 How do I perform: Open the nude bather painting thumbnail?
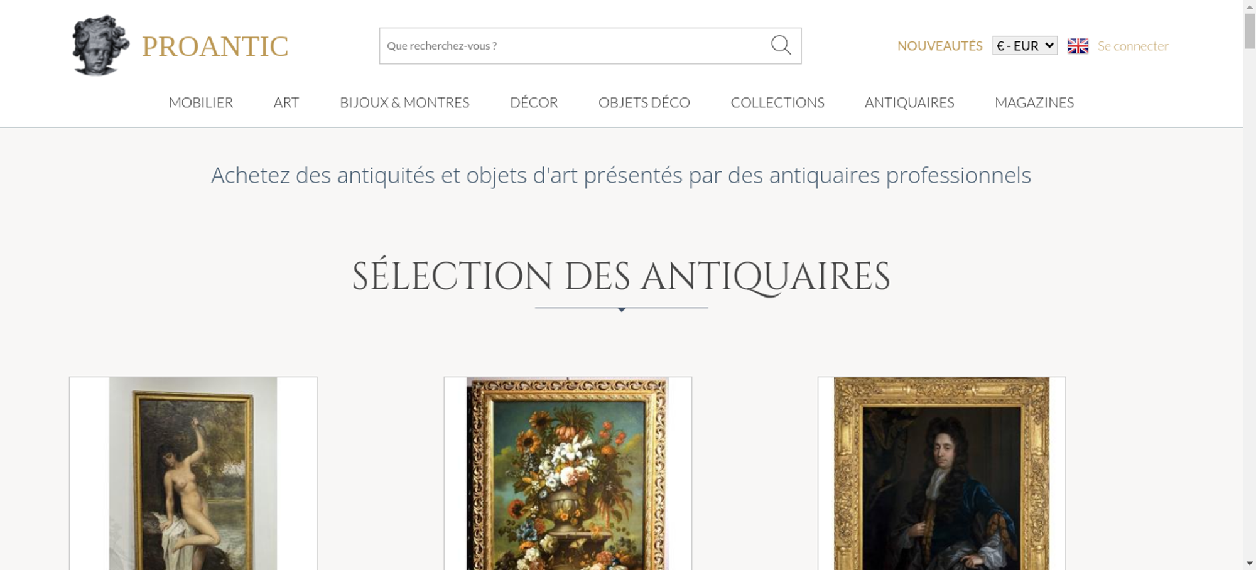point(193,473)
